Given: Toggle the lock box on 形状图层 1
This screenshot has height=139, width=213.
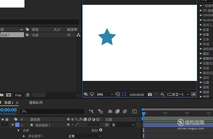Looking at the screenshot, I should click(7, 124).
